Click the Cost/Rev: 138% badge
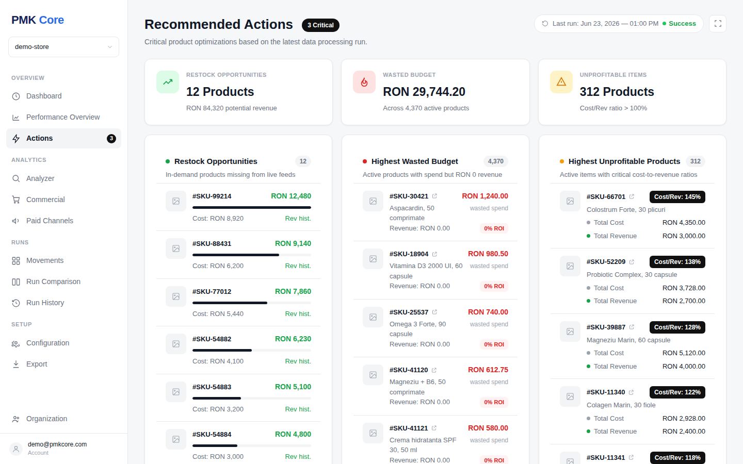This screenshot has height=464, width=743. 677,262
